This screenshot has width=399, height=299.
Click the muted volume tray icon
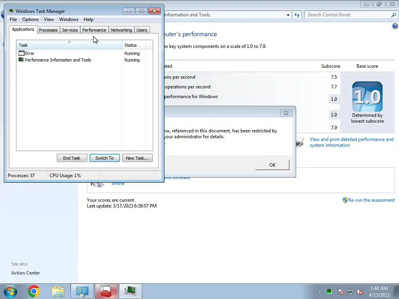(x=360, y=292)
